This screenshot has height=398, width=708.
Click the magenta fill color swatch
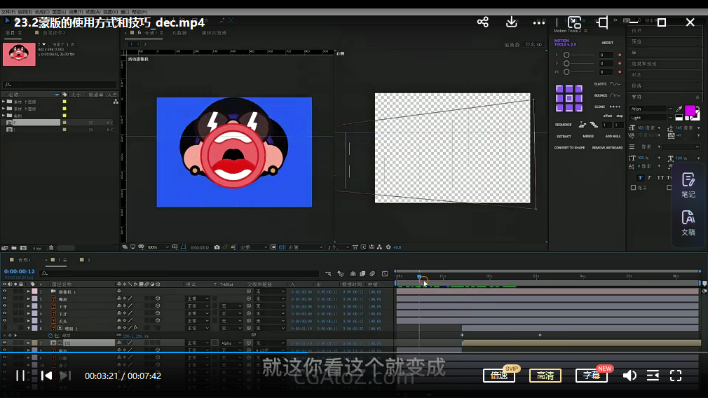click(x=690, y=111)
